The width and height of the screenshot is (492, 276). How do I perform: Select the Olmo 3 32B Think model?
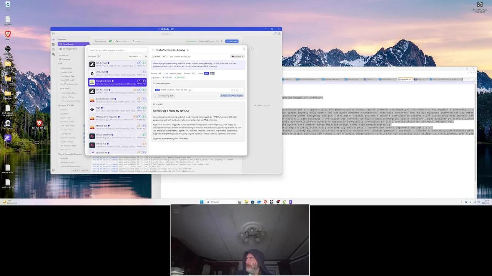[x=117, y=136]
